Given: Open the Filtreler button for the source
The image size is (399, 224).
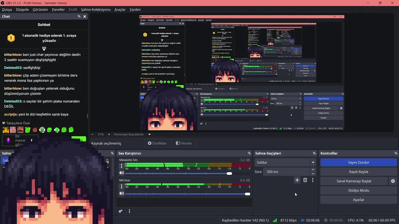Looking at the screenshot, I should (184, 143).
